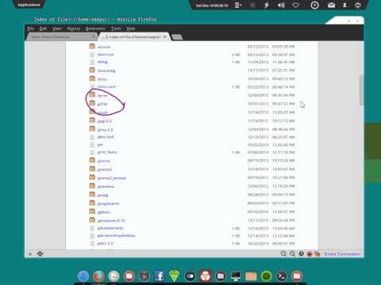Click the blue round icon at dock's left end

83,276
